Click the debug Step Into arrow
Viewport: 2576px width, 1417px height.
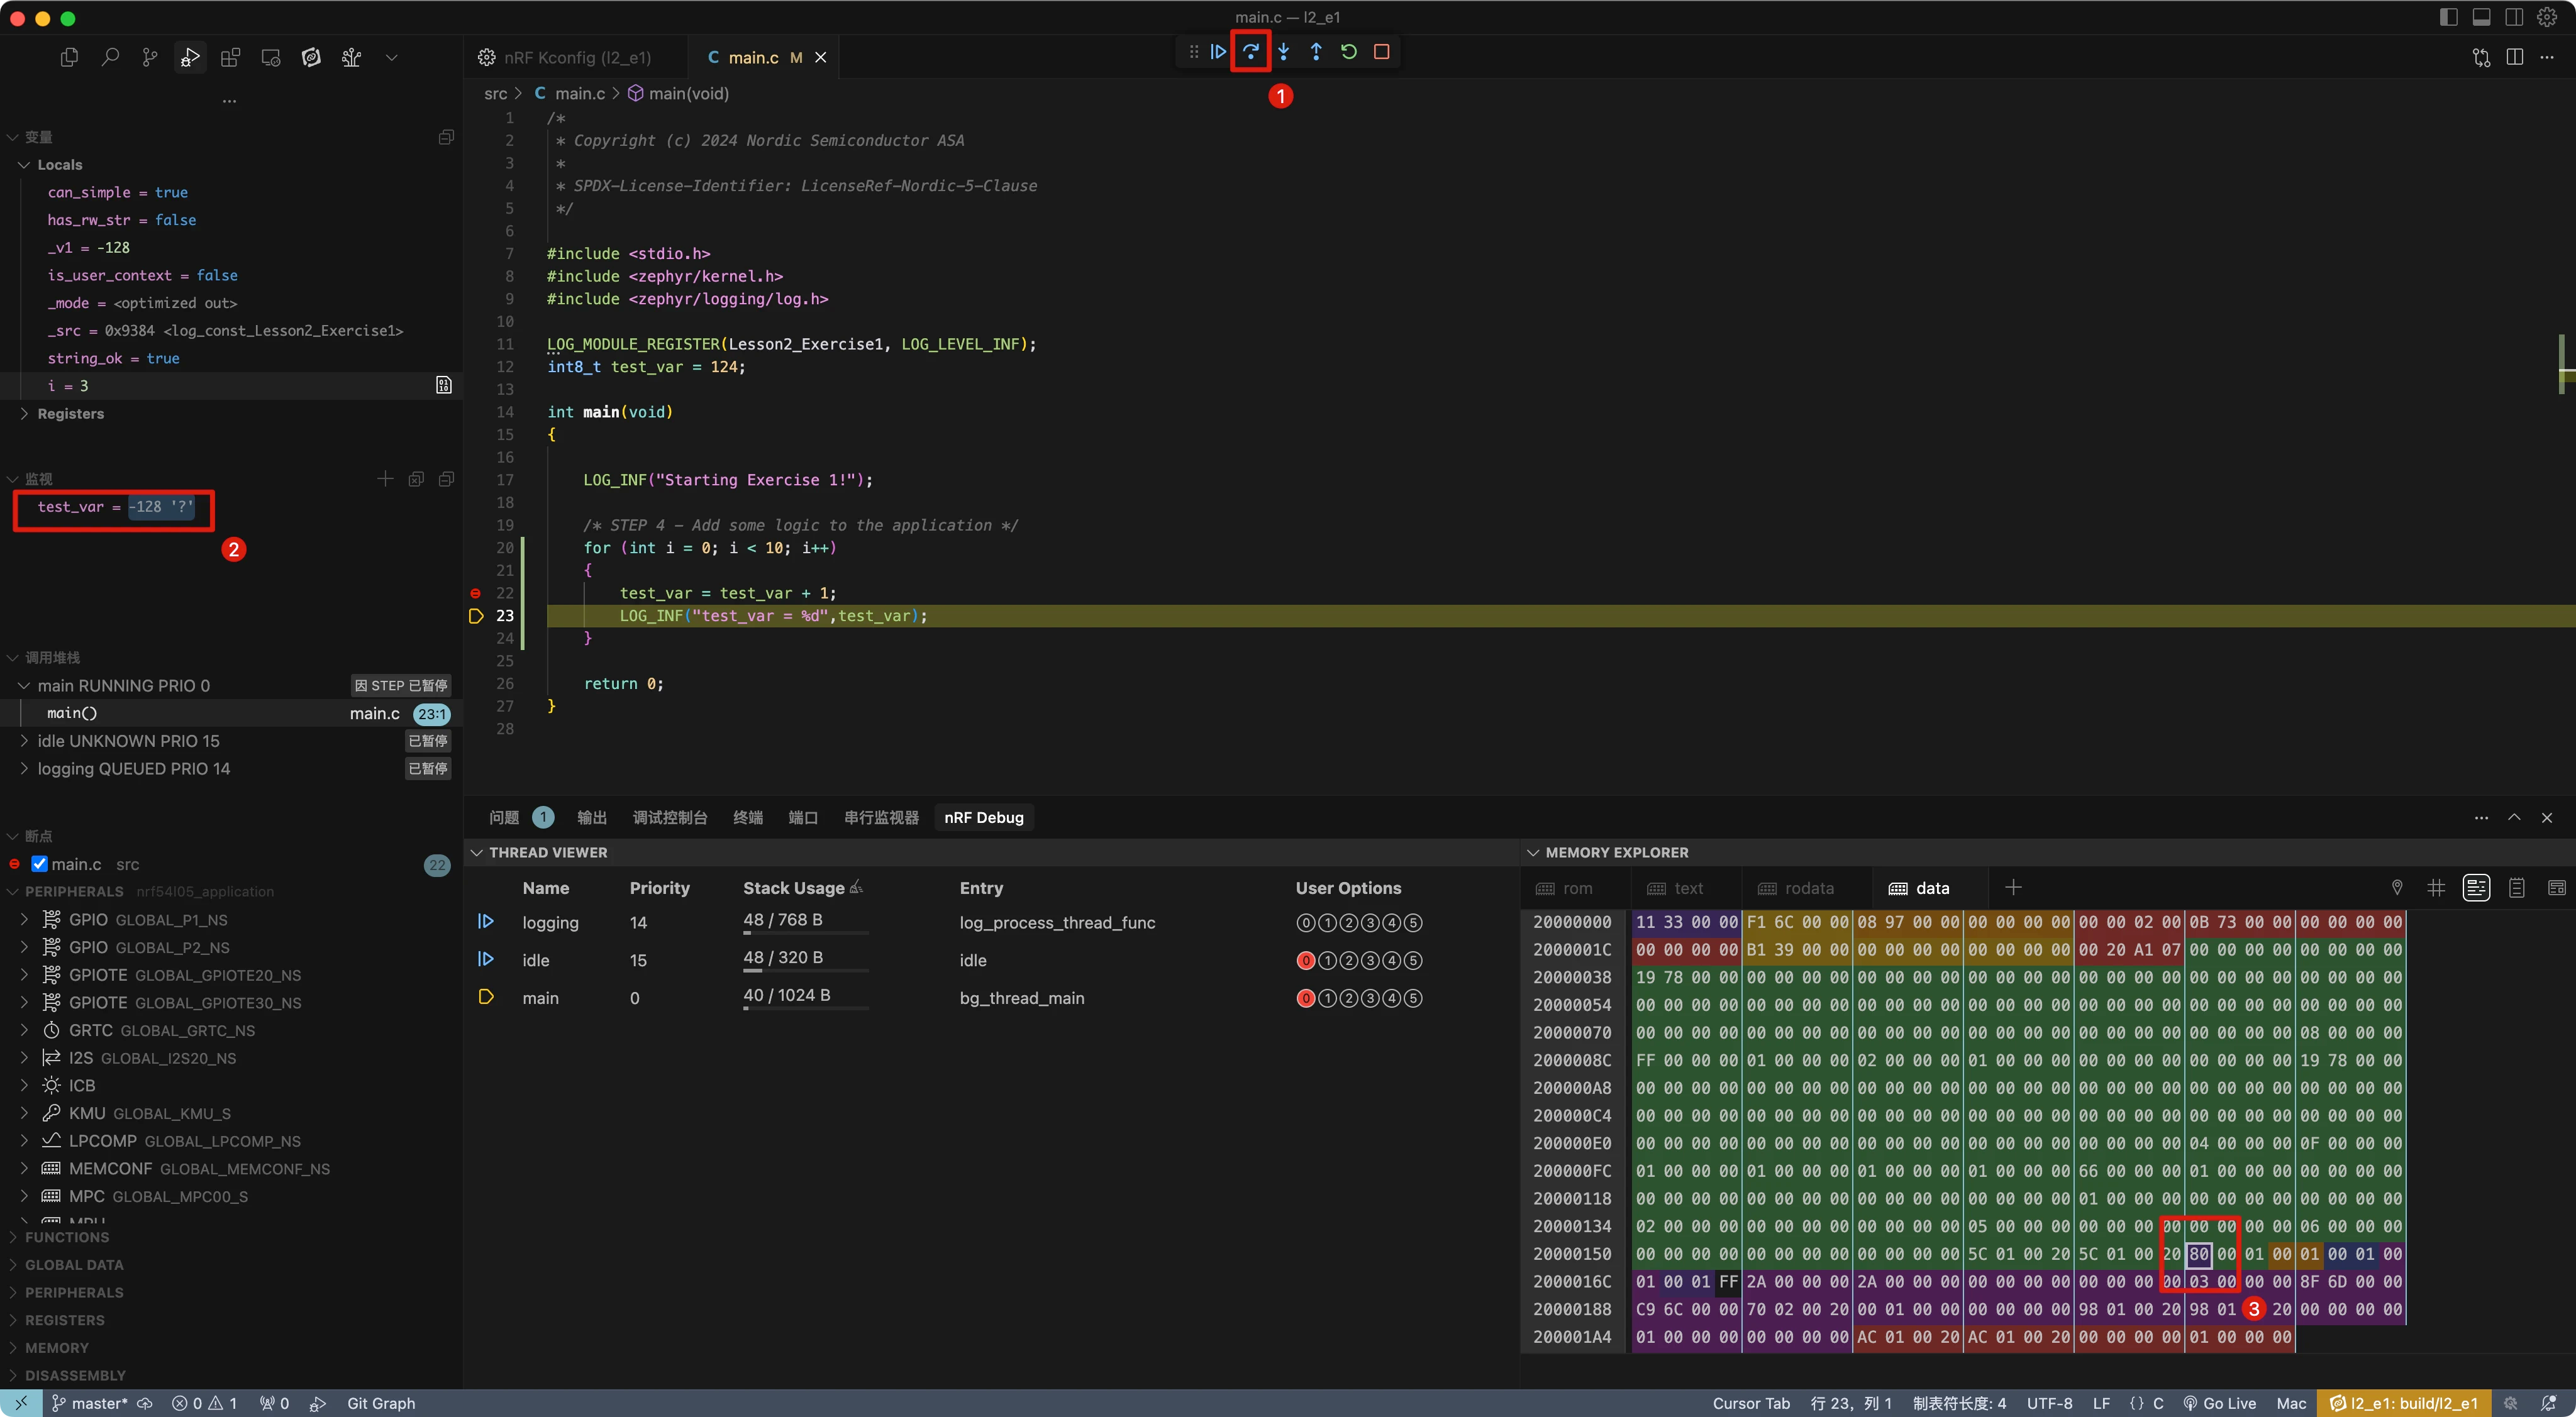click(x=1283, y=52)
